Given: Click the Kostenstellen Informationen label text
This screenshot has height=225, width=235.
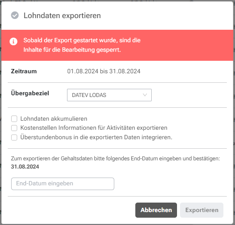Looking at the screenshot, I should (94, 128).
